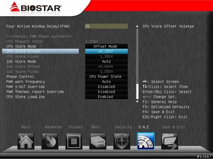The width and height of the screenshot is (213, 159).
Task: Open PWM work Frequency Auto dropdown
Action: [x=106, y=82]
